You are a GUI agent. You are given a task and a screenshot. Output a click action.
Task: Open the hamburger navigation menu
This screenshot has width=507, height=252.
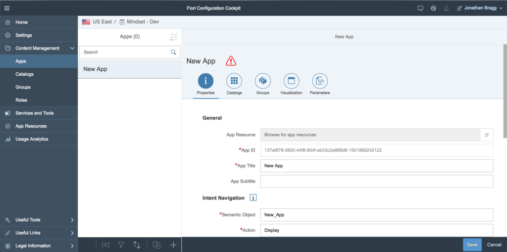pos(7,8)
